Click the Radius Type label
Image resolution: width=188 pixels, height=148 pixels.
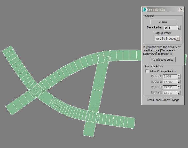point(162,33)
